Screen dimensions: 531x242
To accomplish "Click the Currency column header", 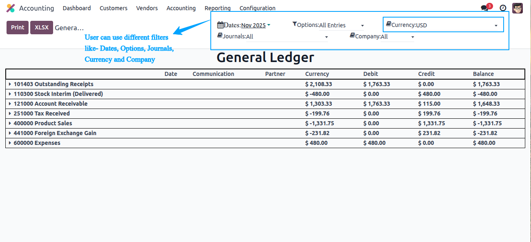I will tap(317, 74).
